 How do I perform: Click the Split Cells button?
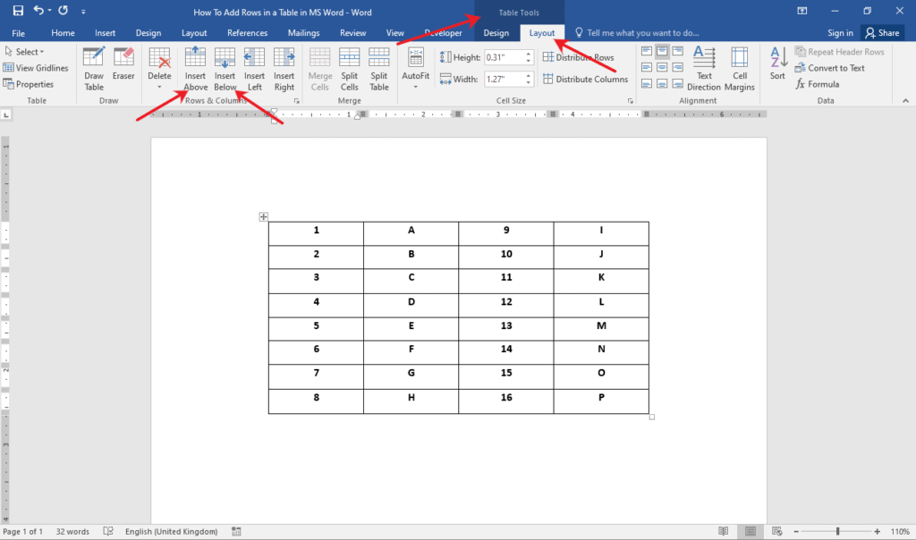(350, 69)
